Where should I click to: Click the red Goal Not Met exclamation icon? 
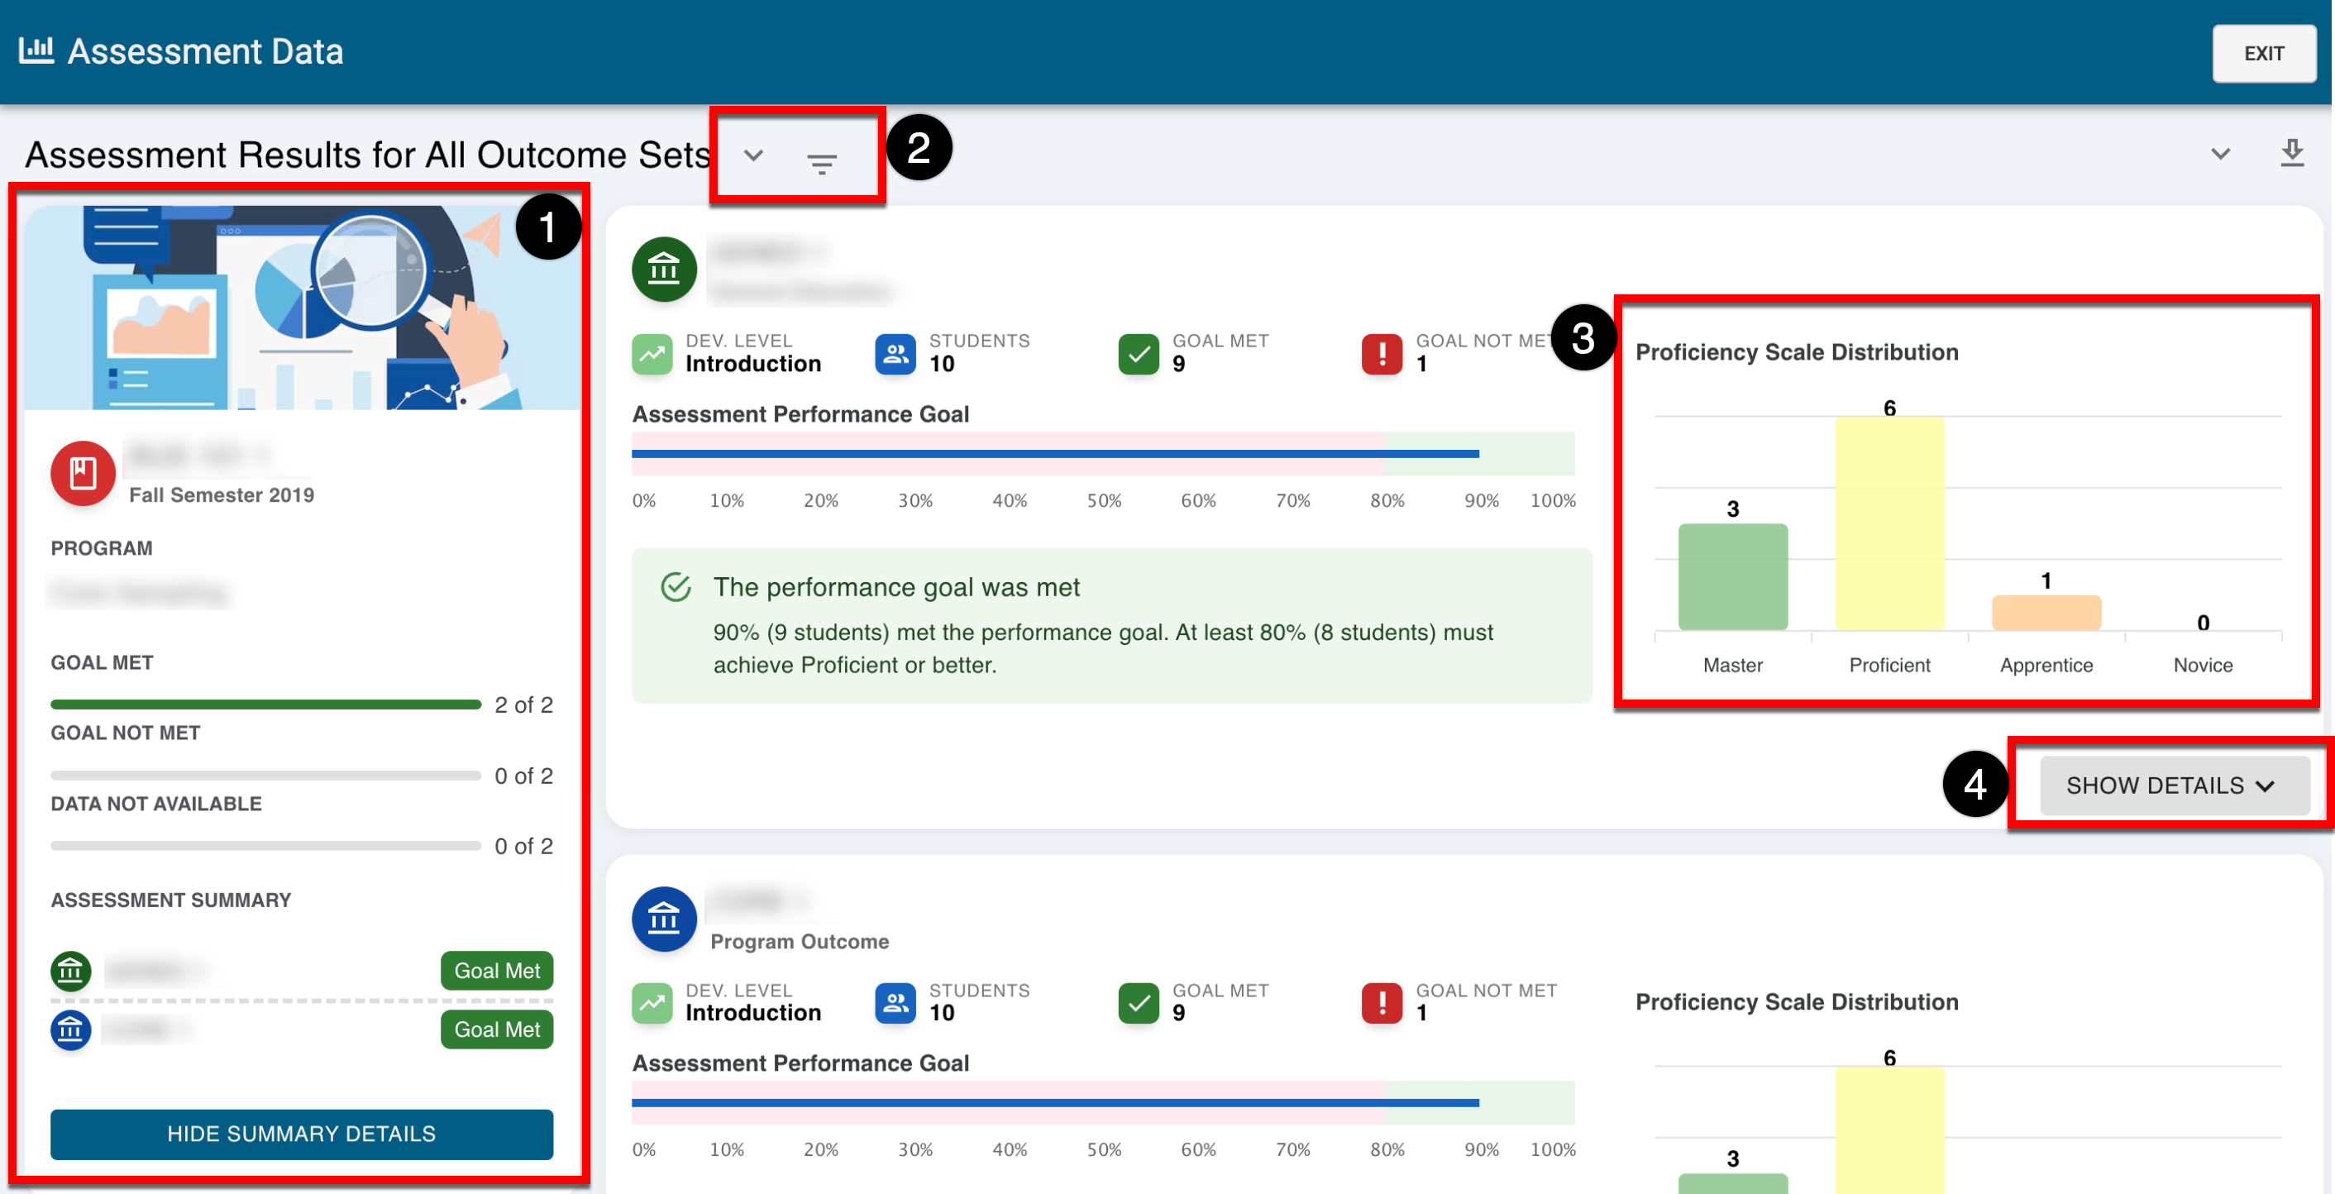click(1382, 354)
